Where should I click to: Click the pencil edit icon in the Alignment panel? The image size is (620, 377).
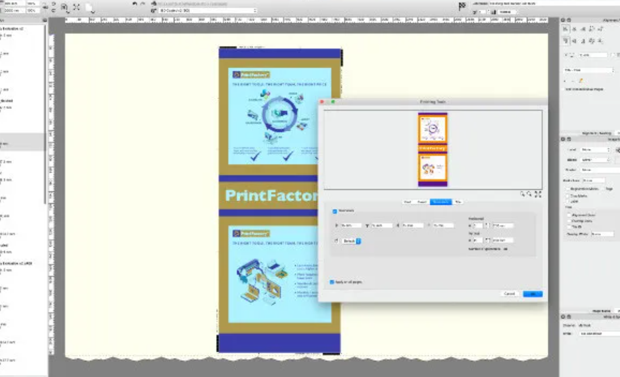(581, 81)
